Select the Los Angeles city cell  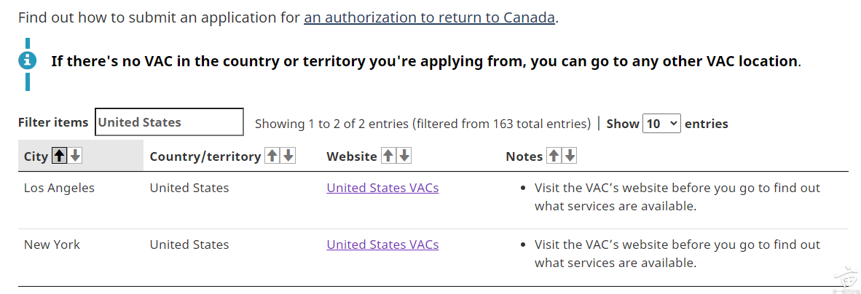59,188
